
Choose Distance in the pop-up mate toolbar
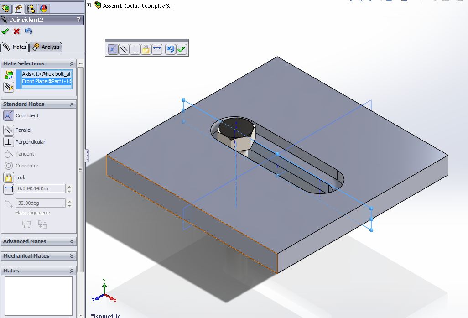coord(157,49)
